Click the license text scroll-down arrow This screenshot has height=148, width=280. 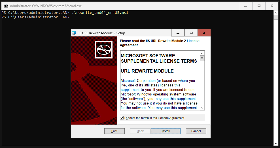point(202,108)
